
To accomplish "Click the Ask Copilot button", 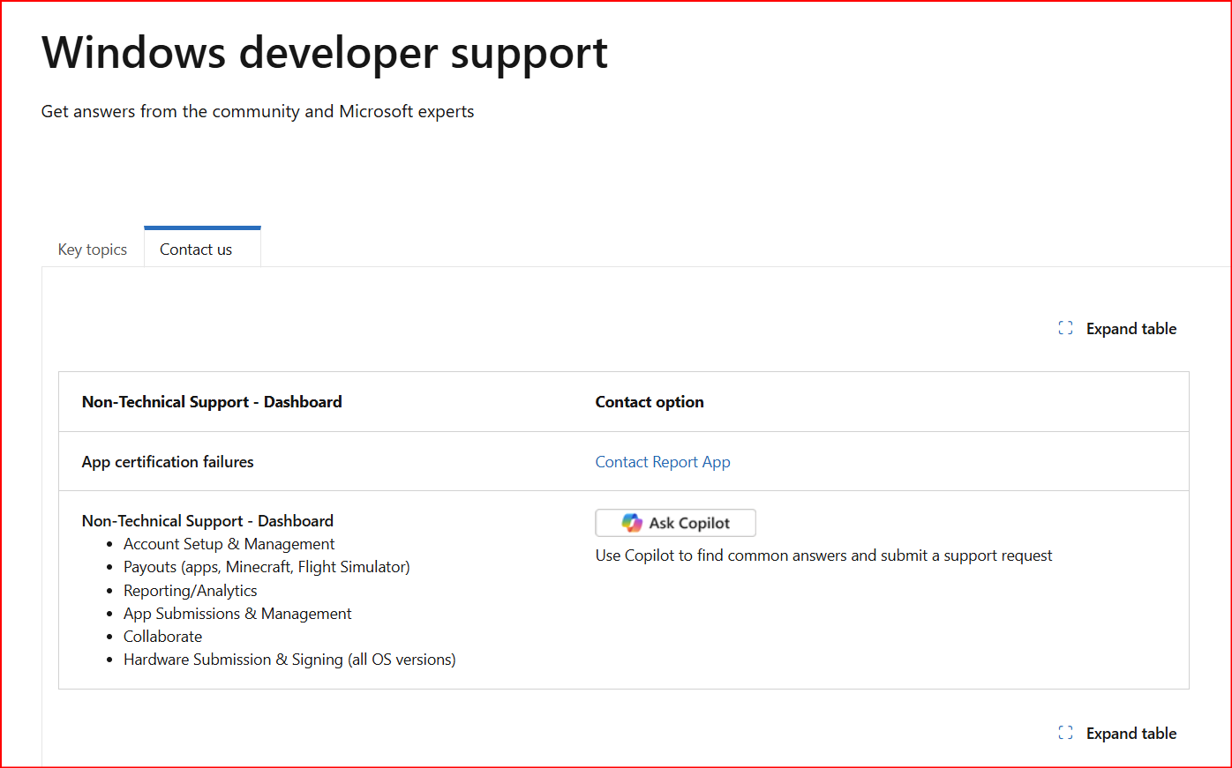I will click(x=676, y=523).
